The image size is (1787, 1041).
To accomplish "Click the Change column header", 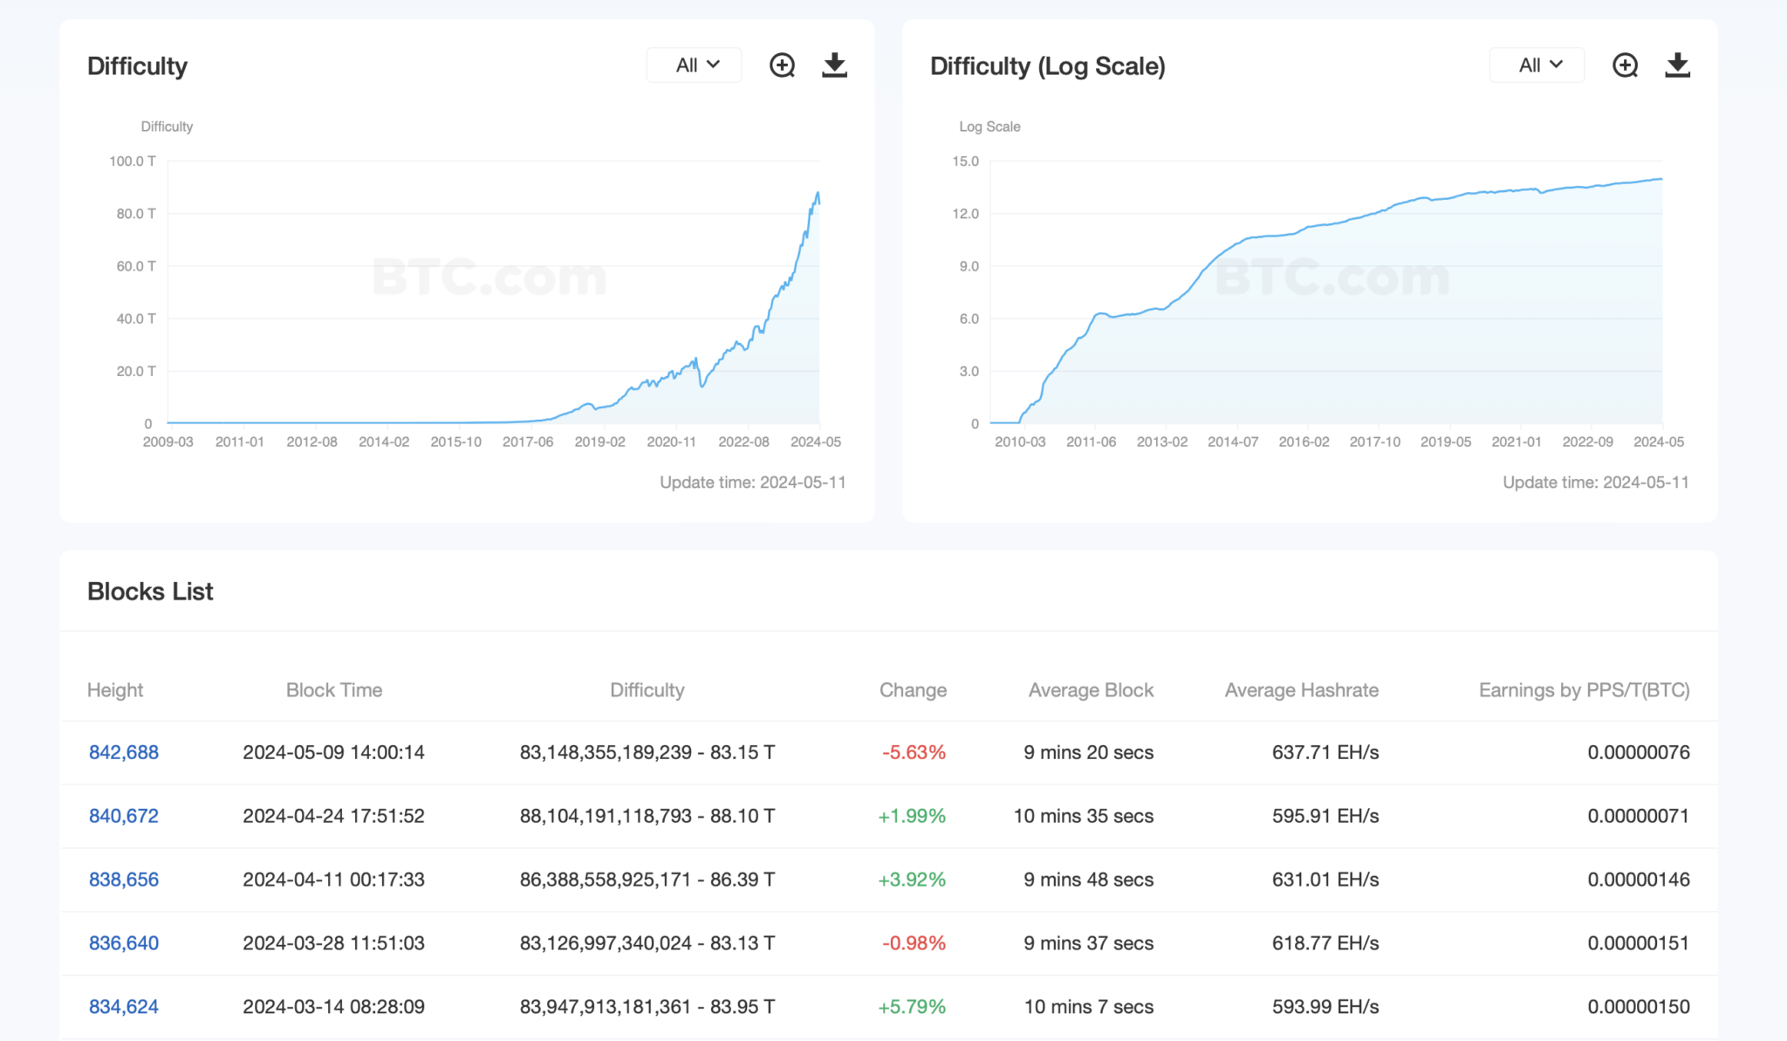I will point(913,690).
